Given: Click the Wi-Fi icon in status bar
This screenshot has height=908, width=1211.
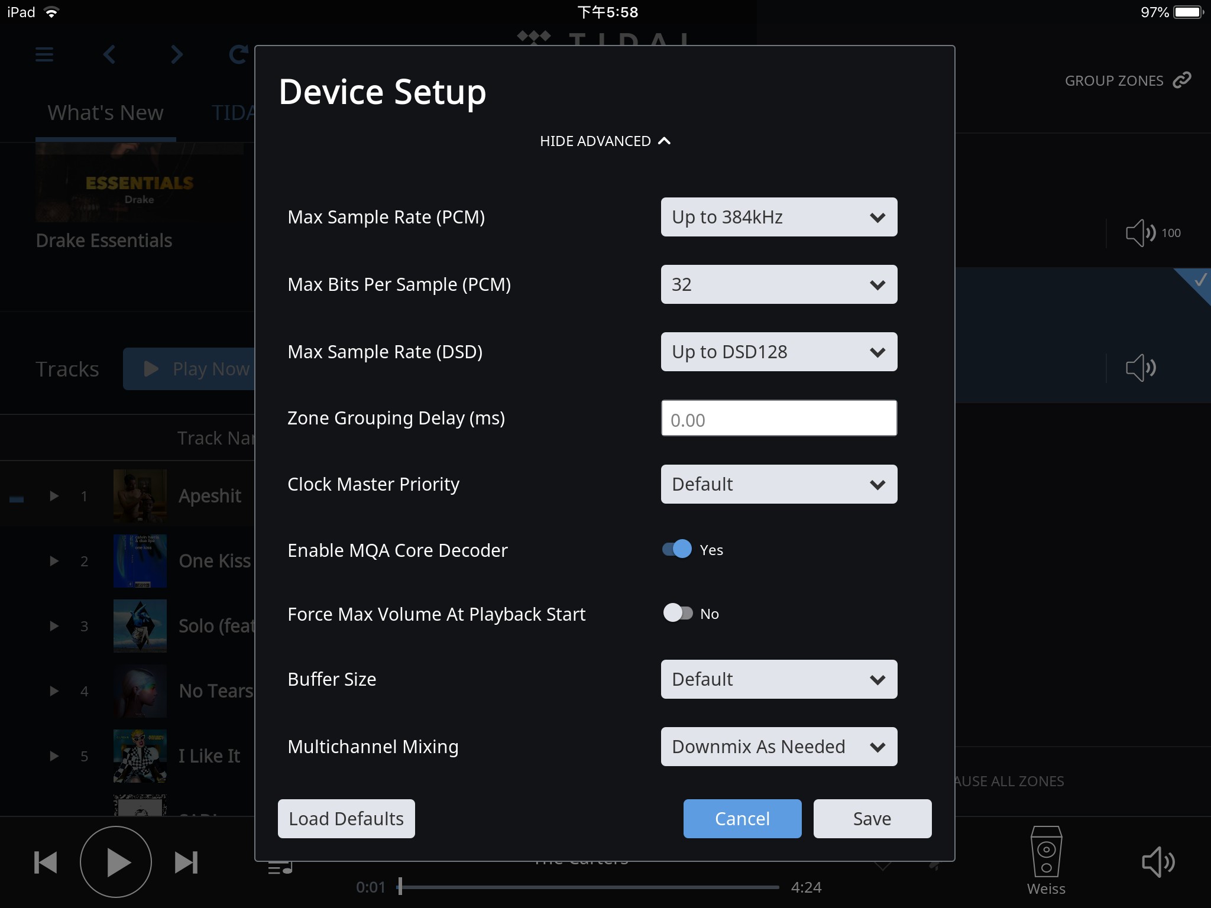Looking at the screenshot, I should point(52,12).
